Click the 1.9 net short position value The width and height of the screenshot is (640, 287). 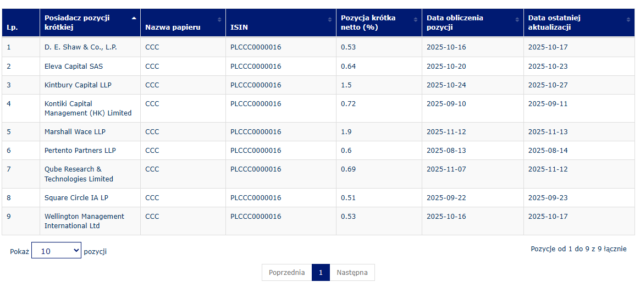pos(346,132)
